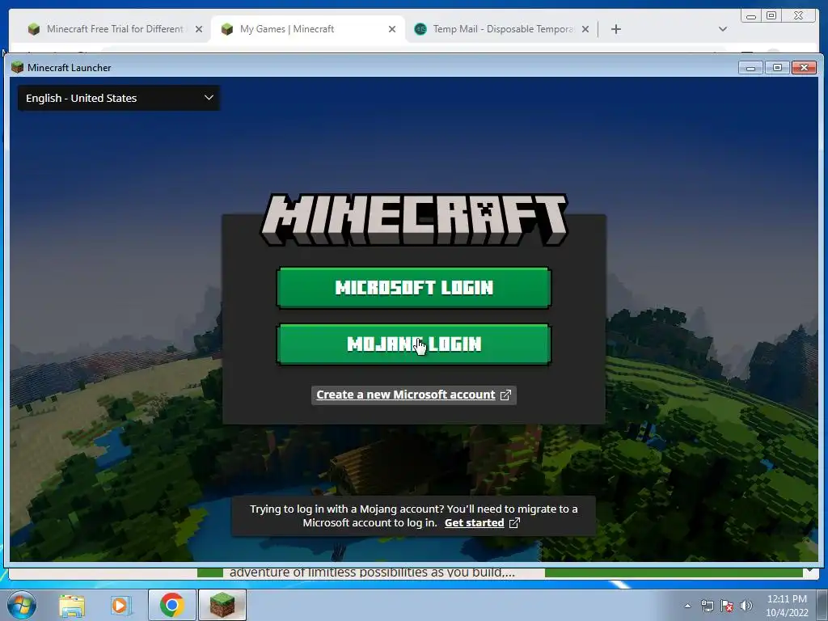The image size is (828, 621).
Task: Close the Minecraft Free Trial tab
Action: pos(199,29)
